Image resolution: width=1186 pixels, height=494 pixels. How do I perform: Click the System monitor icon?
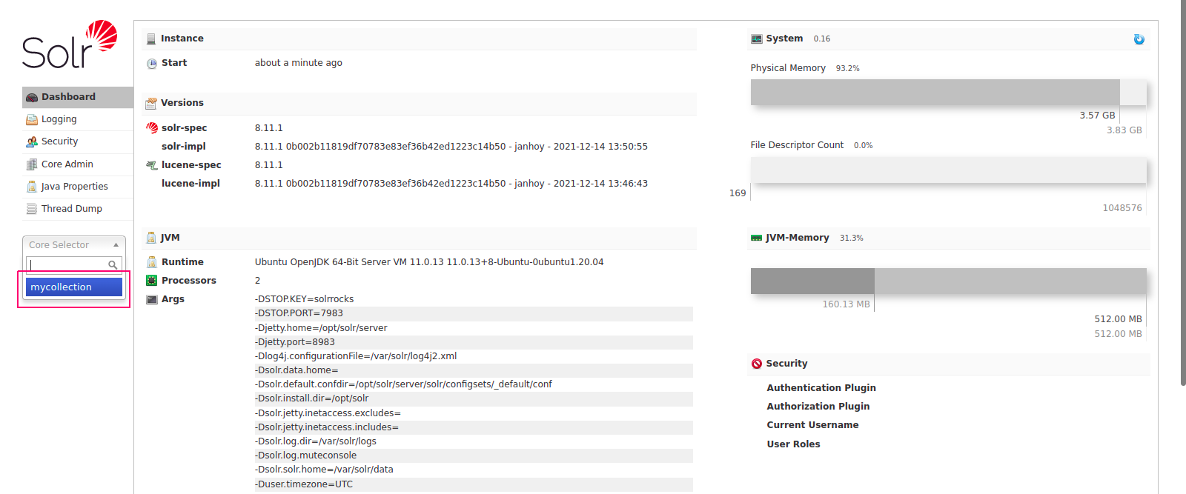tap(757, 39)
